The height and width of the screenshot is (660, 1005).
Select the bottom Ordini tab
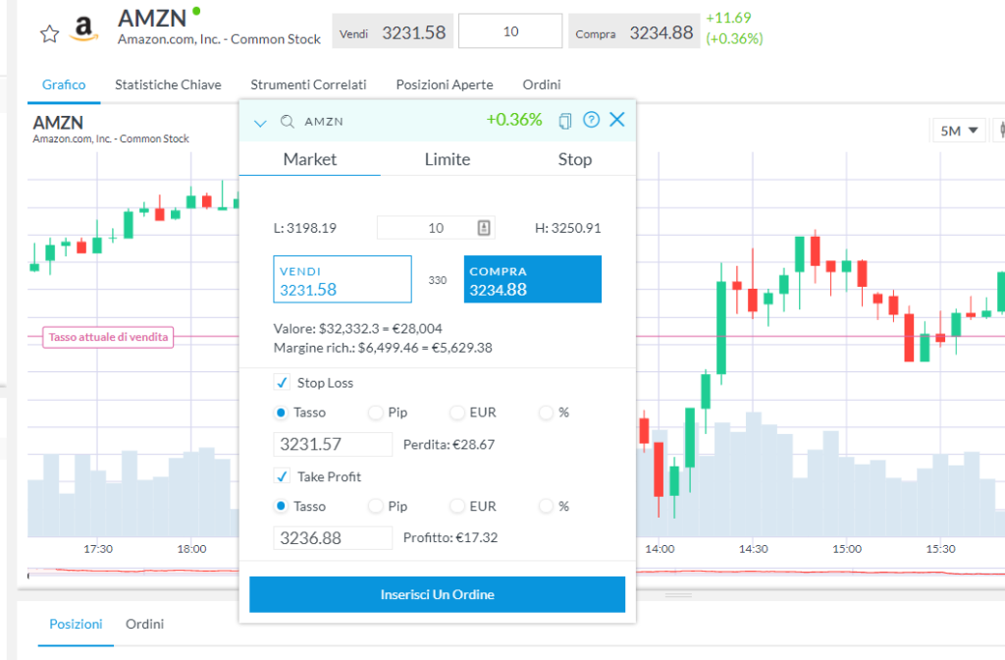pos(145,624)
